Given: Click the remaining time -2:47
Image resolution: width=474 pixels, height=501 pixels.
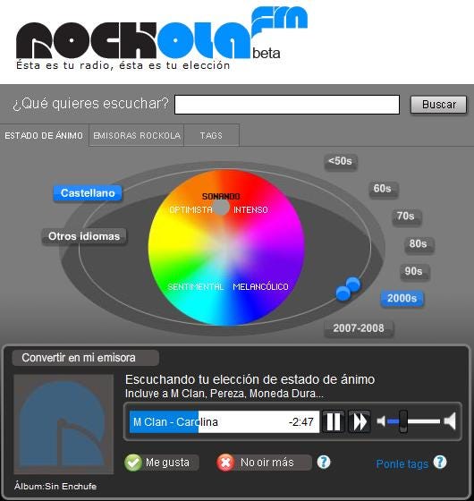Looking at the screenshot, I should click(x=301, y=422).
